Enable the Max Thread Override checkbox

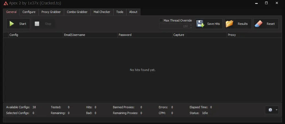(x=161, y=20)
